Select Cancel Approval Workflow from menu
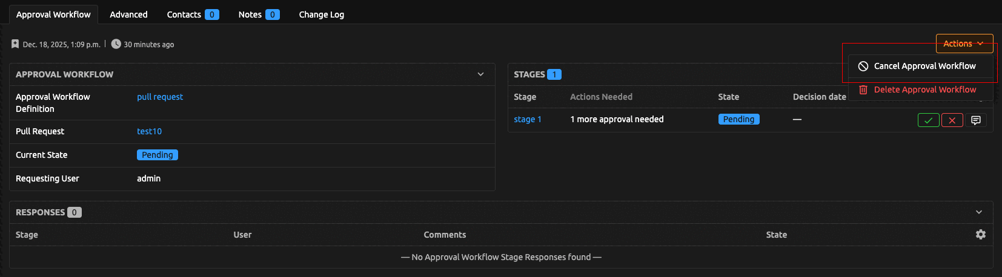Viewport: 1002px width, 277px height. click(924, 66)
